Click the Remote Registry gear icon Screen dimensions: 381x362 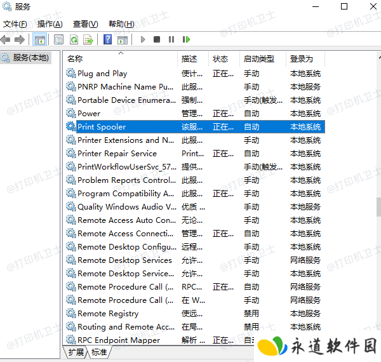[x=71, y=313]
